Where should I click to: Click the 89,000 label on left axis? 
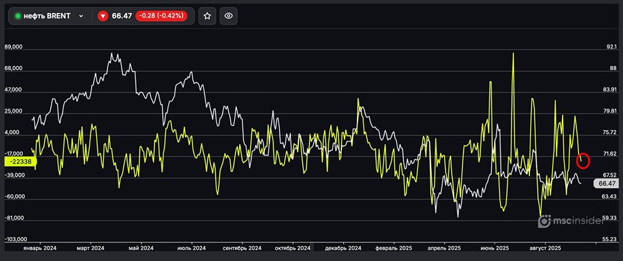(x=13, y=47)
